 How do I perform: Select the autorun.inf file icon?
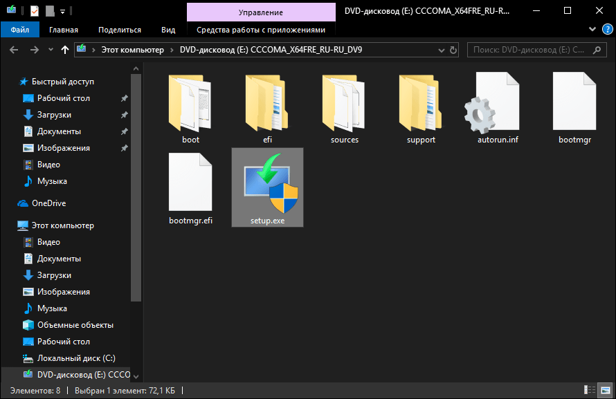tap(492, 103)
